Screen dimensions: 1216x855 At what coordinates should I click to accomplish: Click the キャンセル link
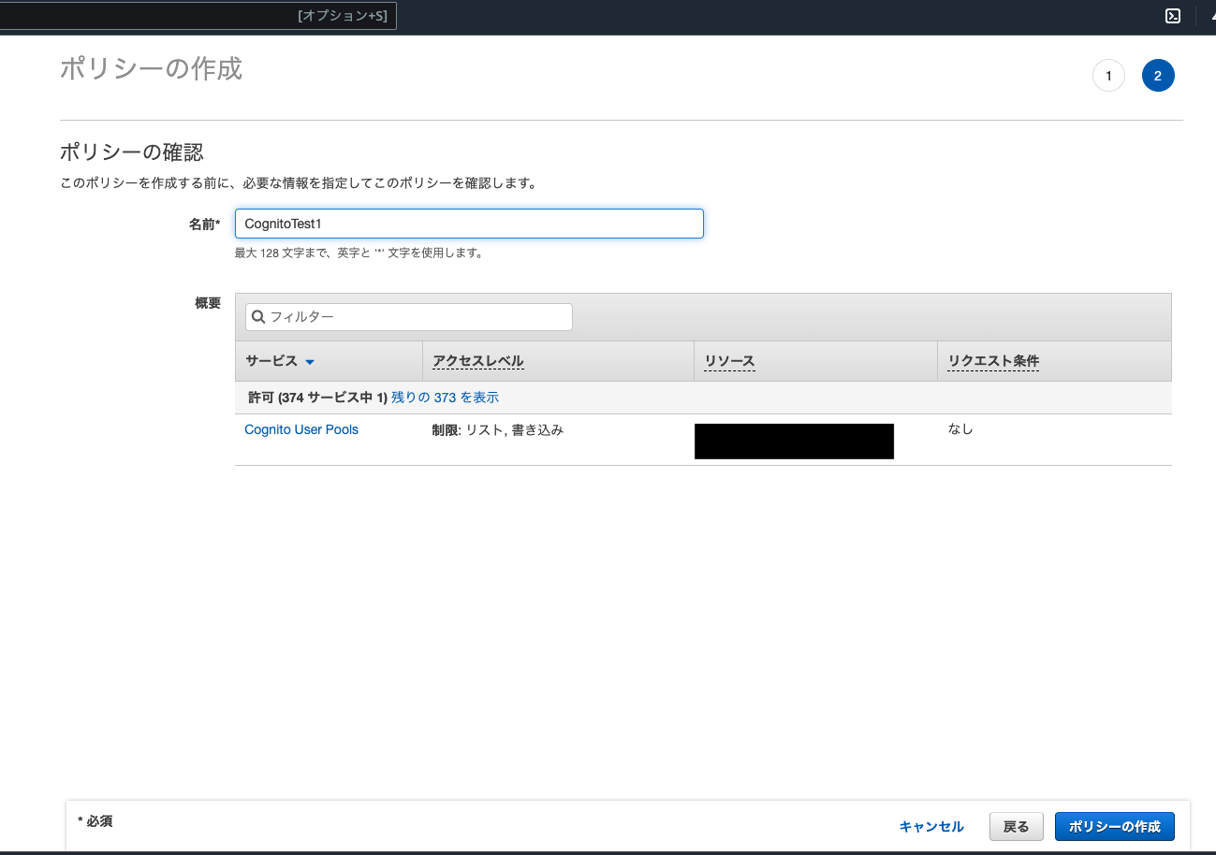(931, 826)
